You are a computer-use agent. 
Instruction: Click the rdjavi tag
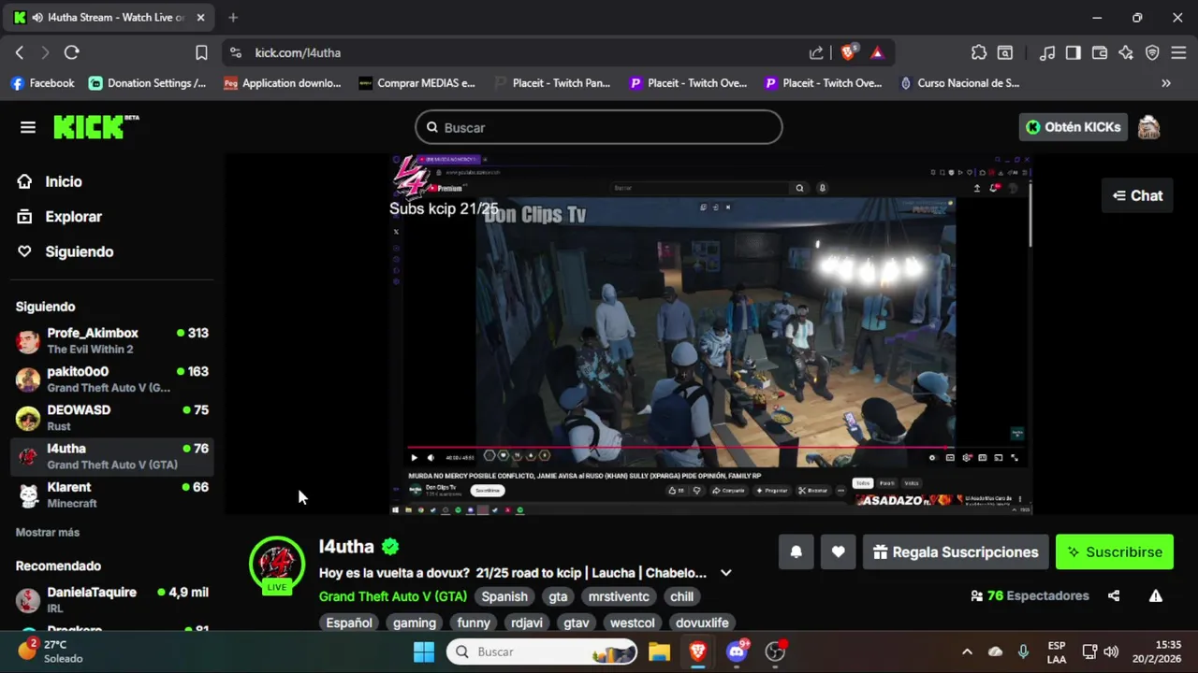click(x=527, y=623)
